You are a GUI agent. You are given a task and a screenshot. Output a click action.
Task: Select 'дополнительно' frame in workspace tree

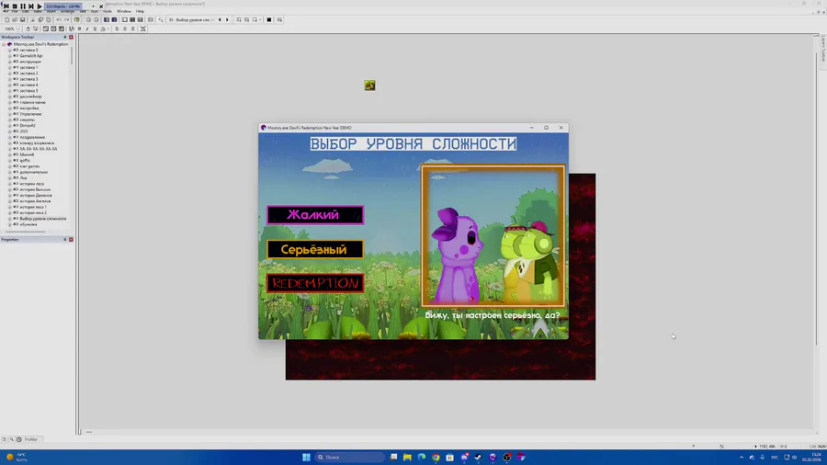coord(33,172)
